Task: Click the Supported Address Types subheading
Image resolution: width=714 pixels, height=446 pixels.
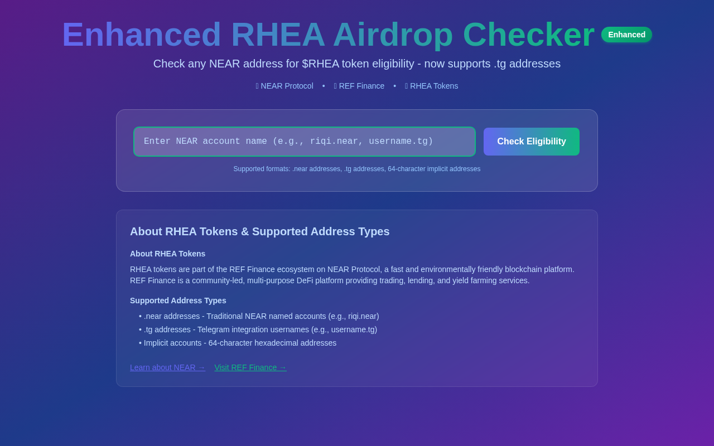Action: coord(178,300)
